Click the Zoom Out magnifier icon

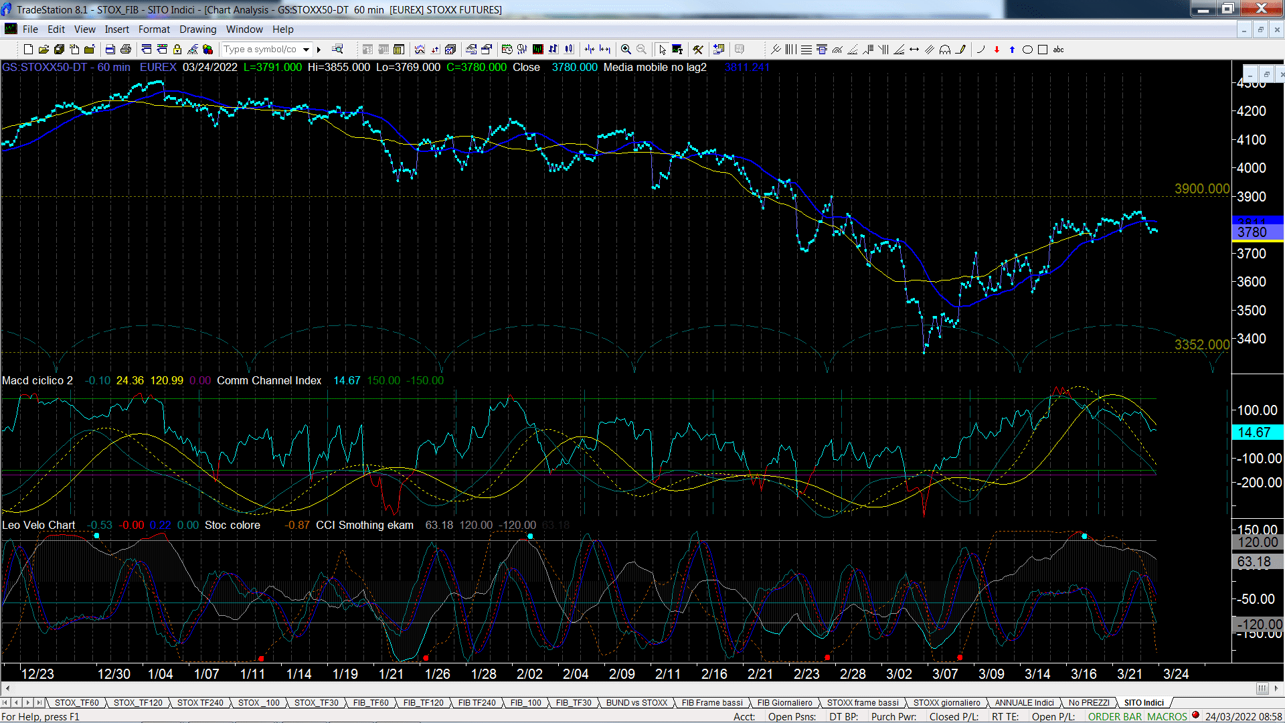point(641,49)
